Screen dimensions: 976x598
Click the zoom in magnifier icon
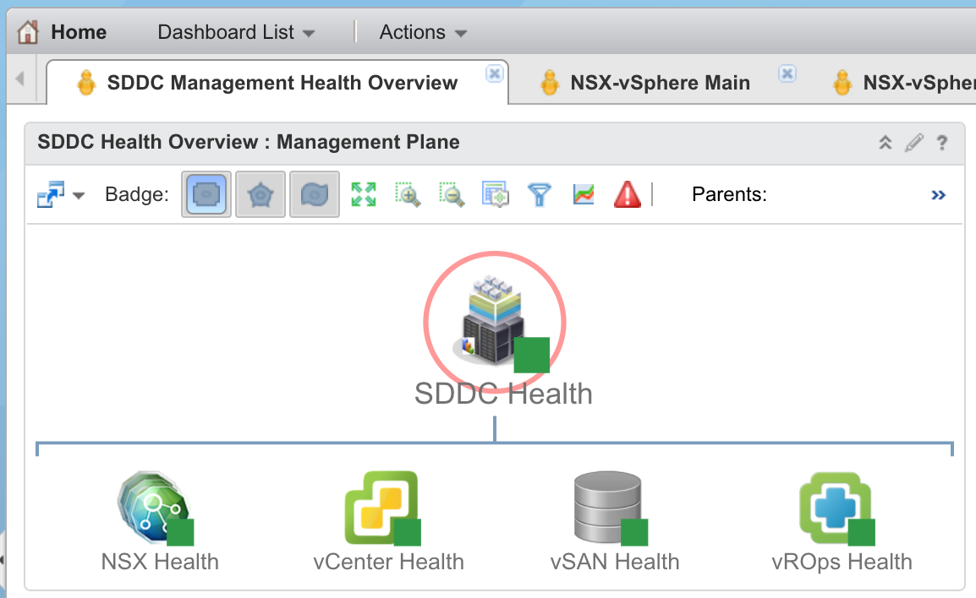coord(408,195)
